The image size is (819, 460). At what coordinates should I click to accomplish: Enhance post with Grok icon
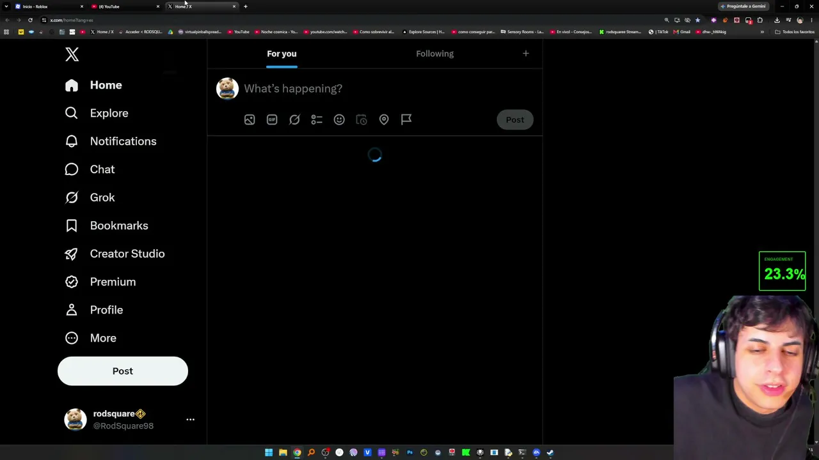[294, 119]
